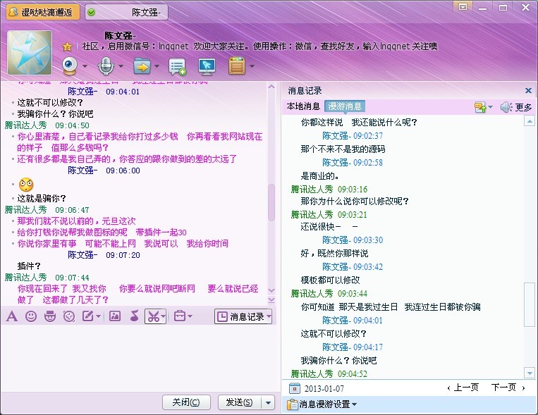The width and height of the screenshot is (538, 415).
Task: Jump chat to bottom double arrow
Action: tap(271, 300)
